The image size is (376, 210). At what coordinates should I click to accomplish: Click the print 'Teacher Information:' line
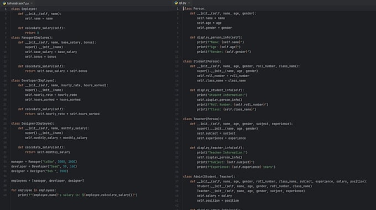click(x=222, y=152)
